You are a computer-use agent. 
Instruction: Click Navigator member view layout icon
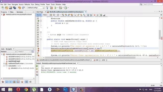coord(33,52)
